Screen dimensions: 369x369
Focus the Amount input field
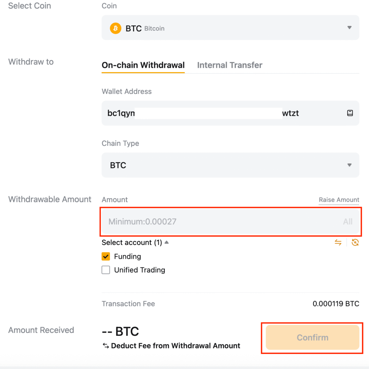pos(216,222)
